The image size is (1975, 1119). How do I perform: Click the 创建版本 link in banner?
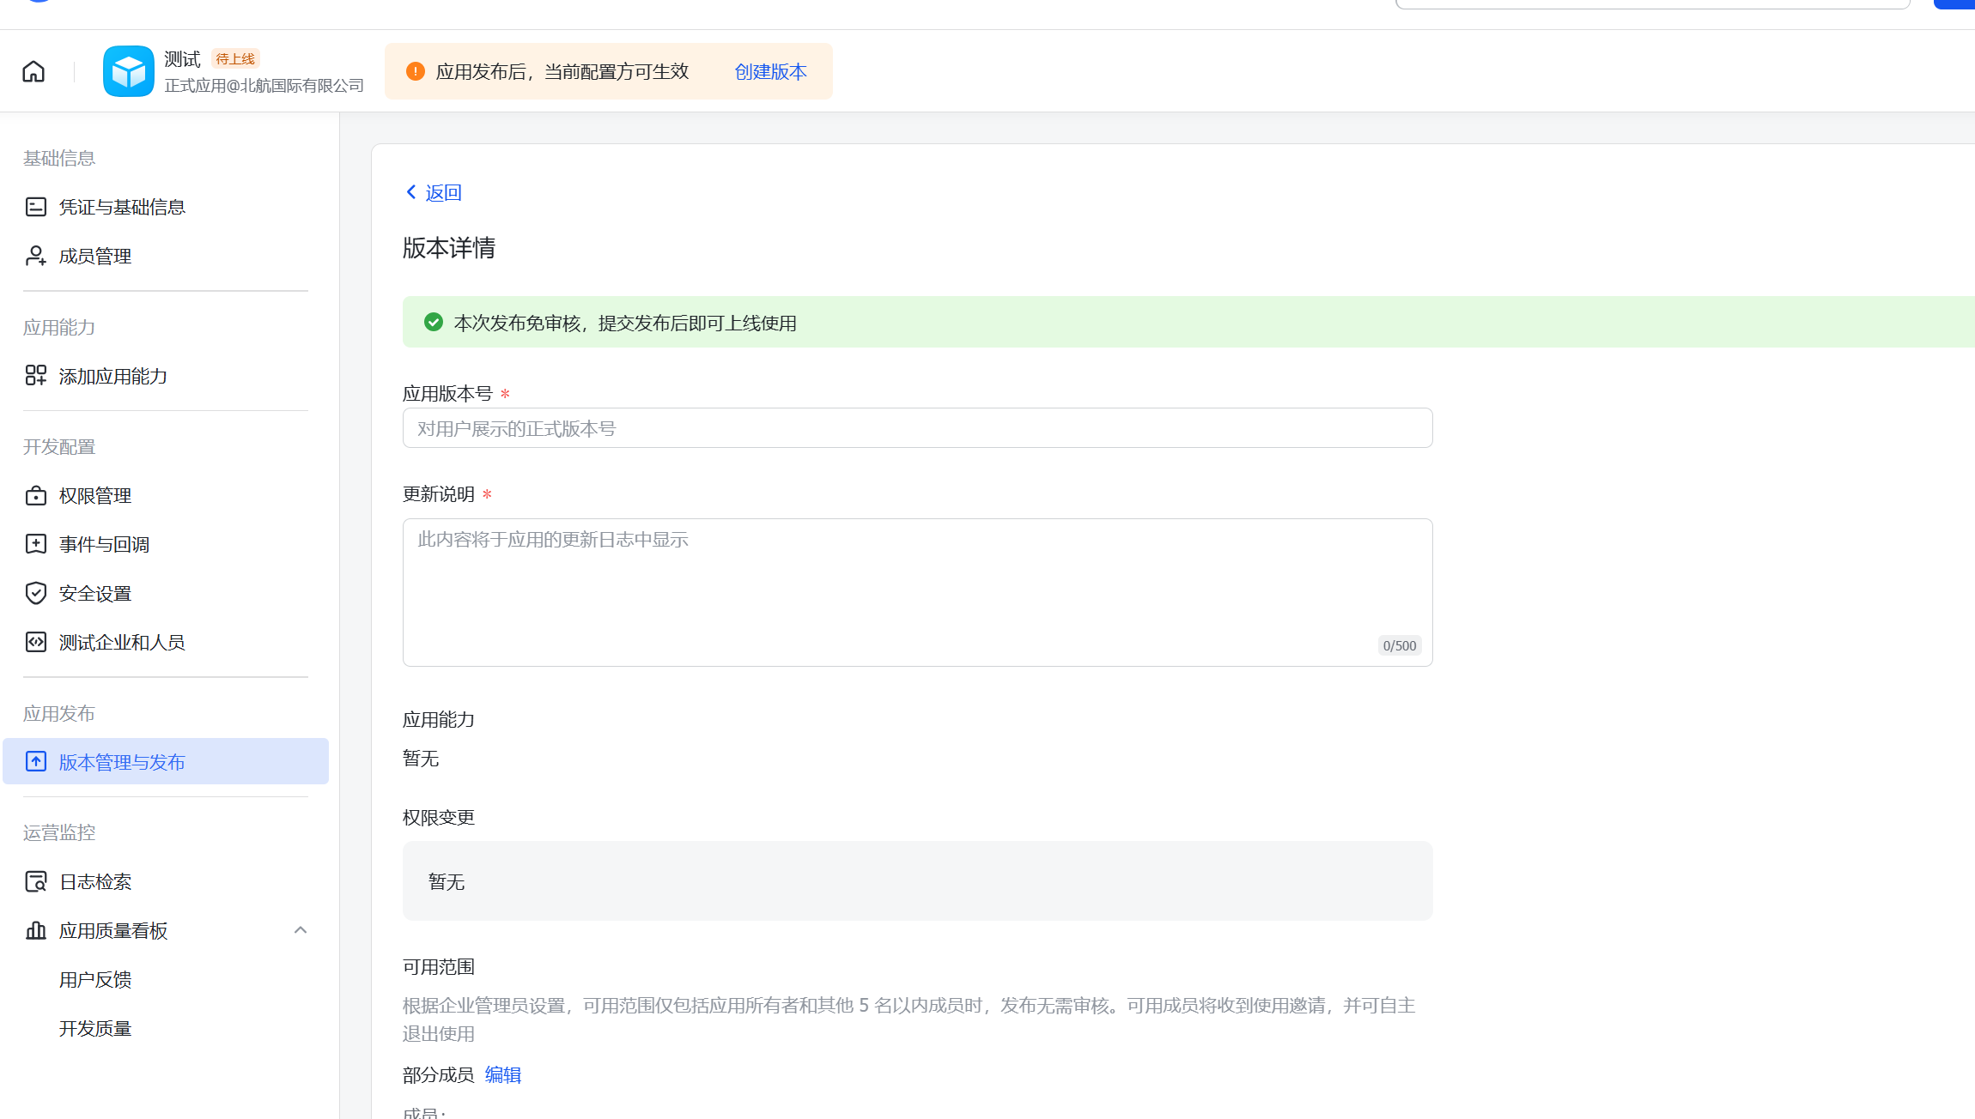click(770, 71)
